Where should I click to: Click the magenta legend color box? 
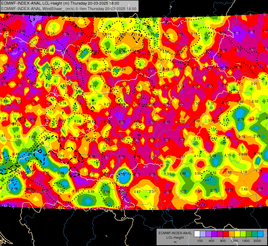(x=220, y=234)
